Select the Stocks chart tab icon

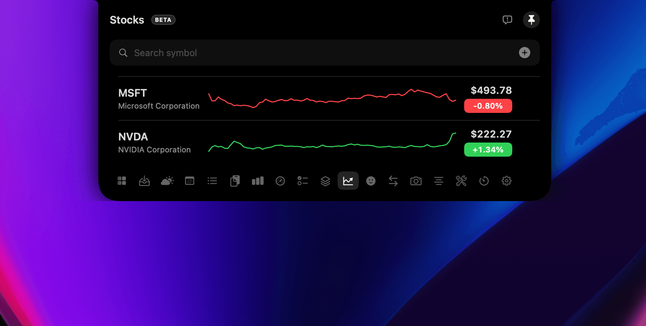(348, 181)
